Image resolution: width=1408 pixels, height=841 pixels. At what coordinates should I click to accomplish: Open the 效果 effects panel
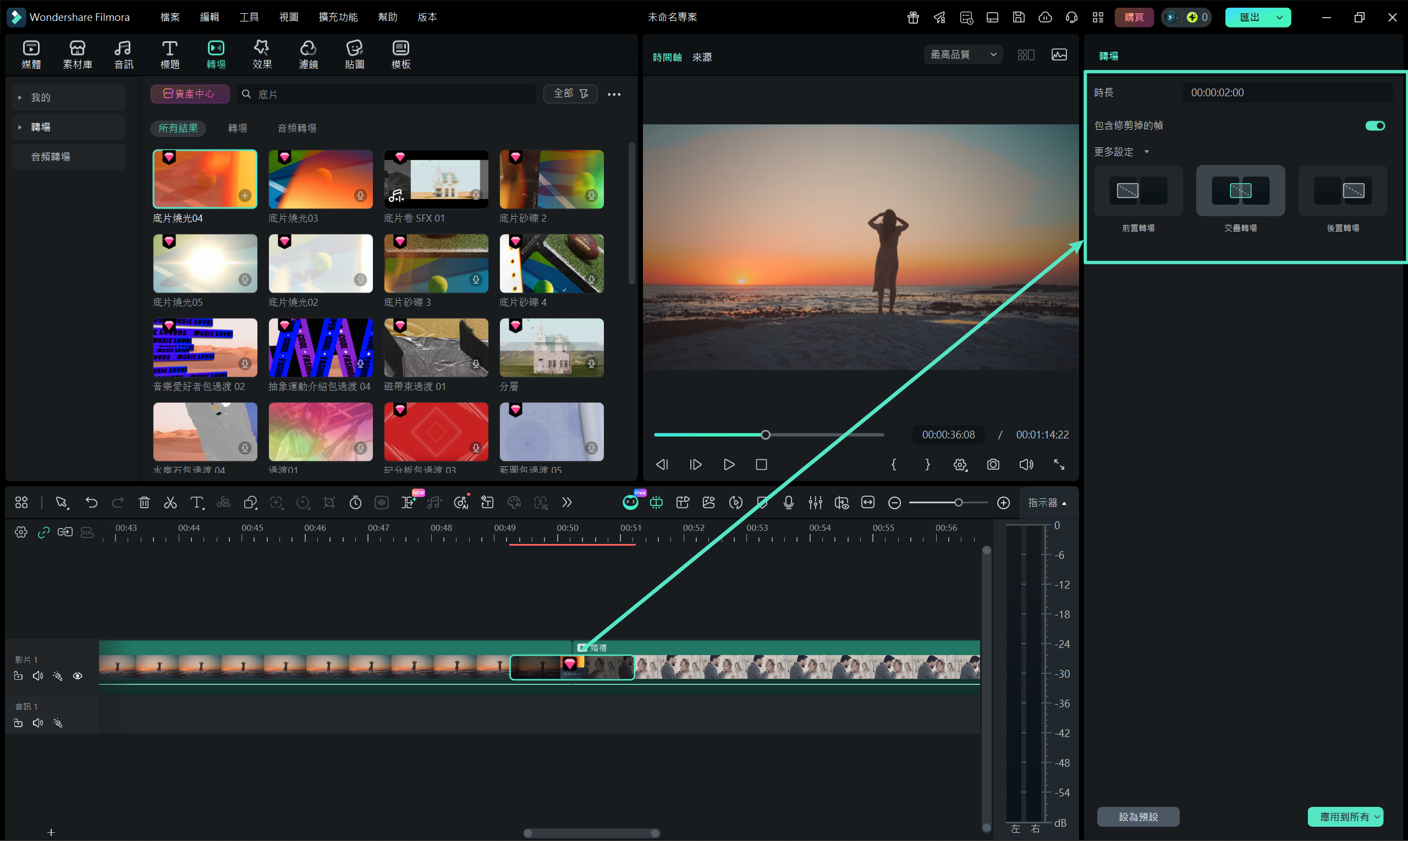262,54
